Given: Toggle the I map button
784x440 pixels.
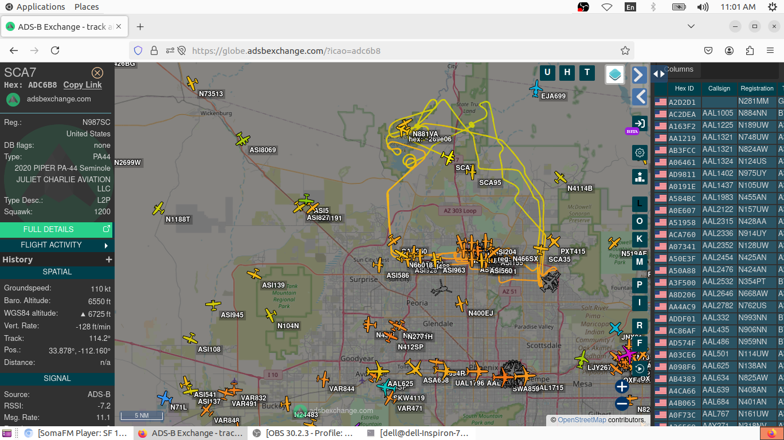Looking at the screenshot, I should [x=640, y=302].
